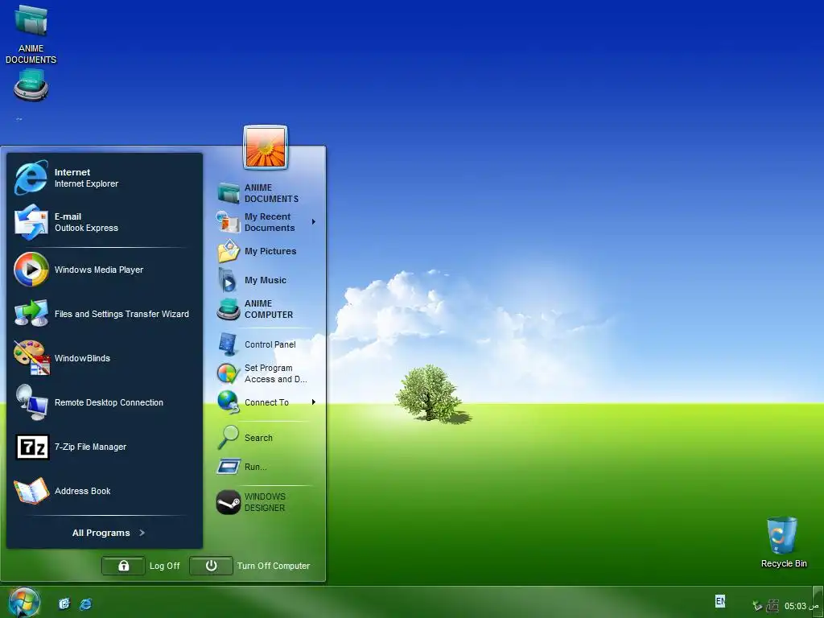Open the Search magnifier entry
Image resolution: width=824 pixels, height=618 pixels.
[267, 438]
